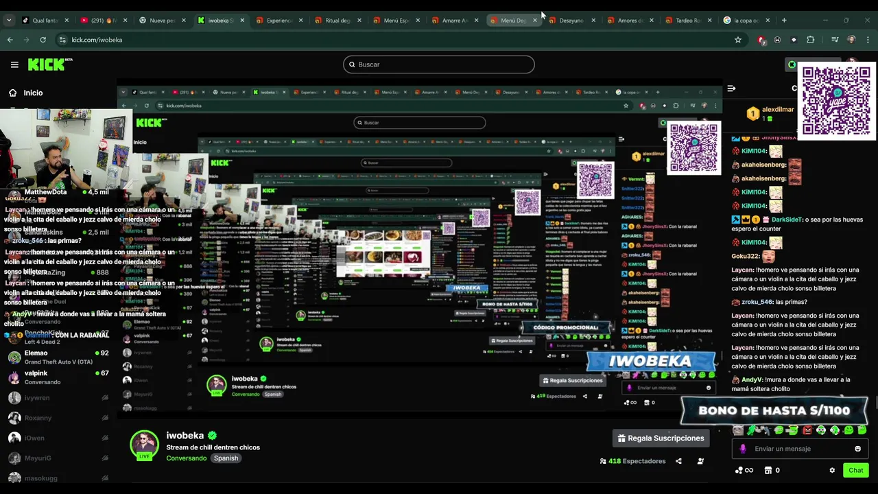Open the chat store icon showing 0
Image resolution: width=878 pixels, height=494 pixels.
772,471
